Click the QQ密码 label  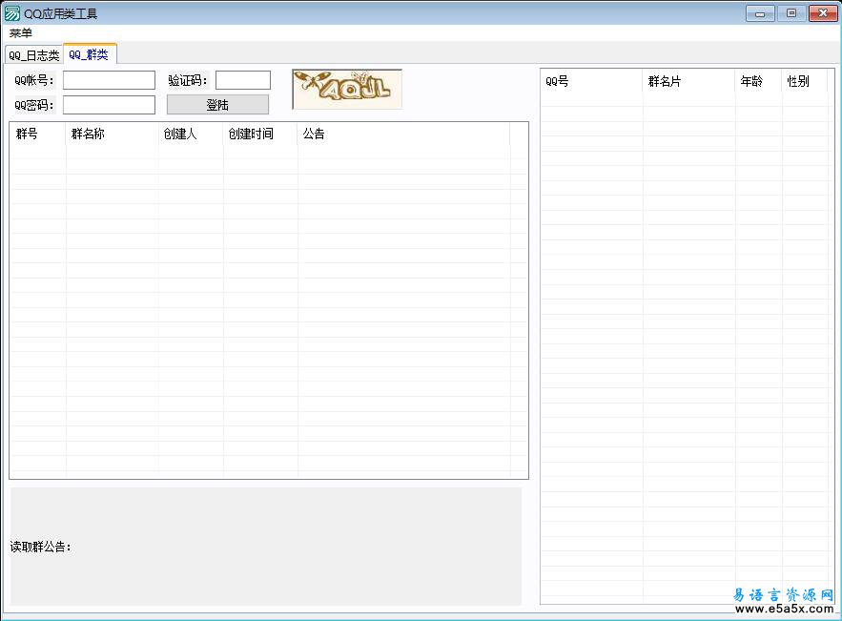point(34,105)
